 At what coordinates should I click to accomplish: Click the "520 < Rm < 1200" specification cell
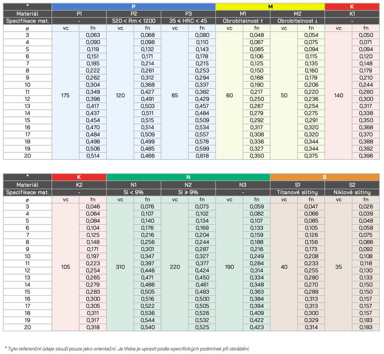click(x=134, y=21)
